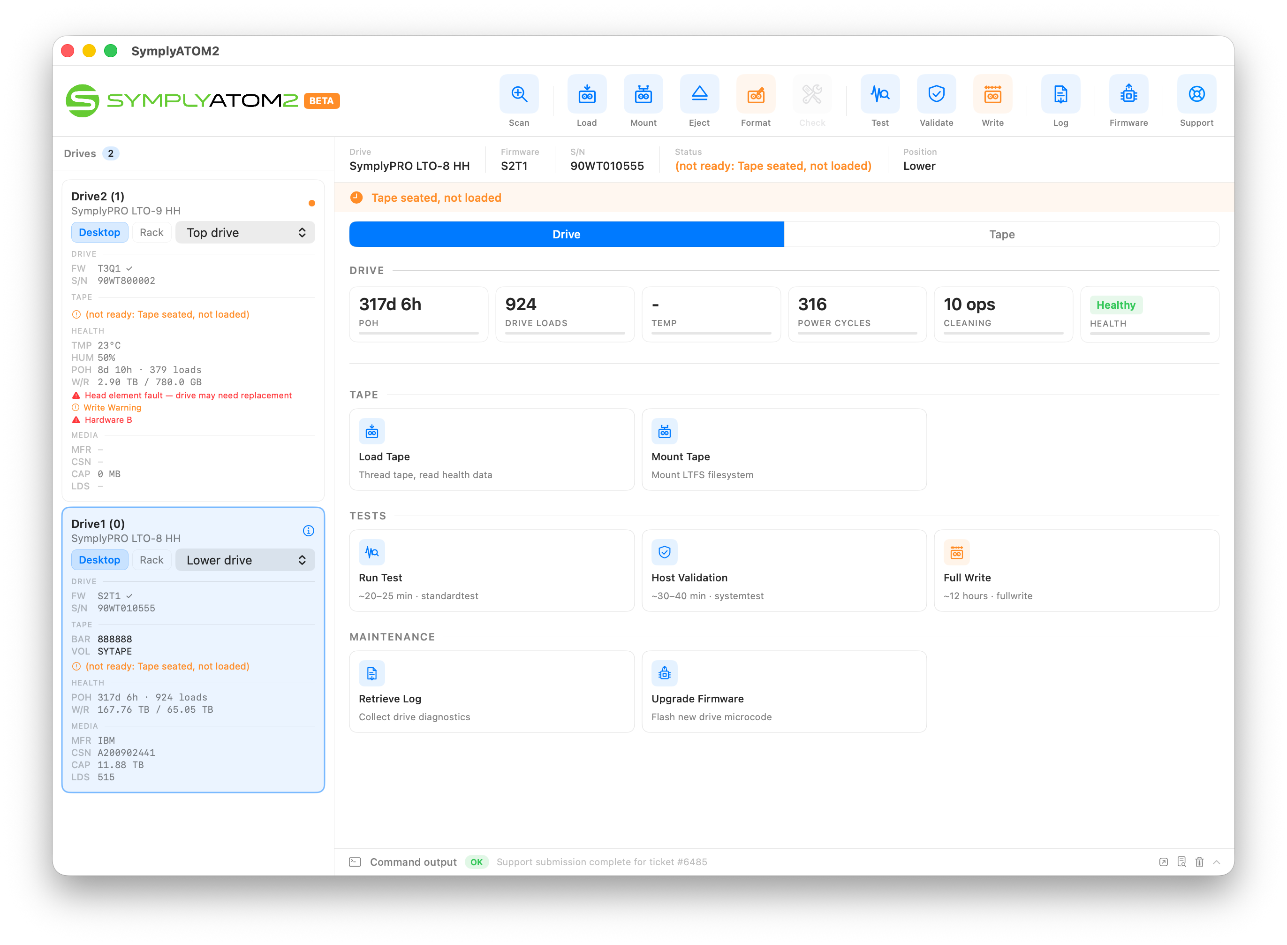Click the info icon on the Drive1 card

click(x=308, y=531)
